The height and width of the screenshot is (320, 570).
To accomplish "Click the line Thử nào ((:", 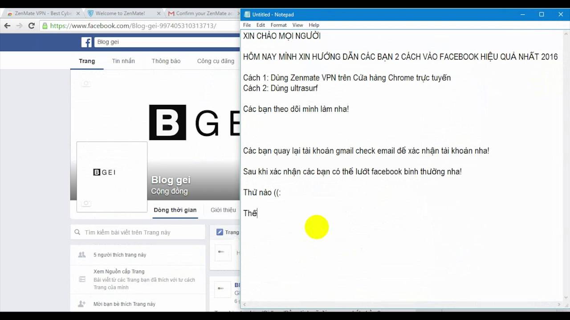I will pos(262,192).
